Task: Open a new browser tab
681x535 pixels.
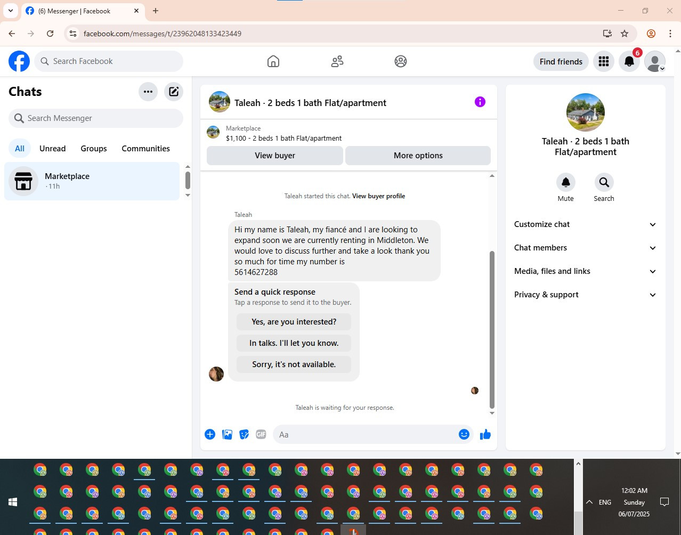Action: (x=156, y=11)
